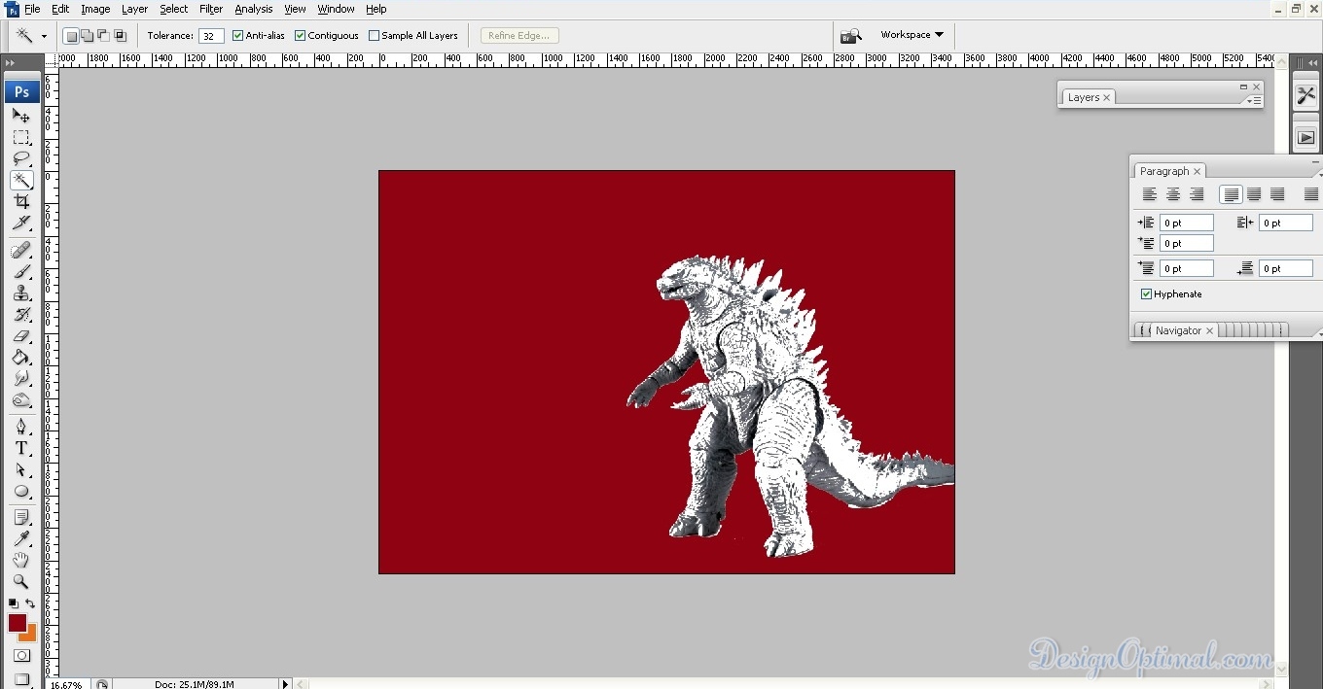
Task: Right align paragraph text
Action: [1197, 195]
